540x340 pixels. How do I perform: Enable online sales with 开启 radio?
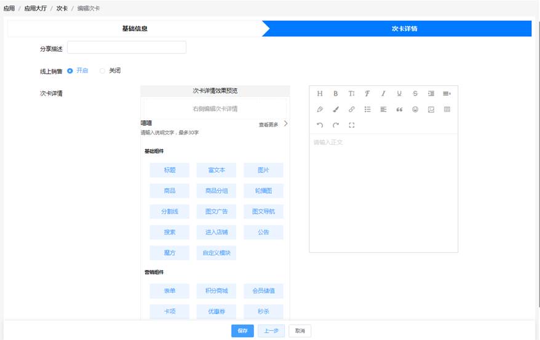coord(70,71)
